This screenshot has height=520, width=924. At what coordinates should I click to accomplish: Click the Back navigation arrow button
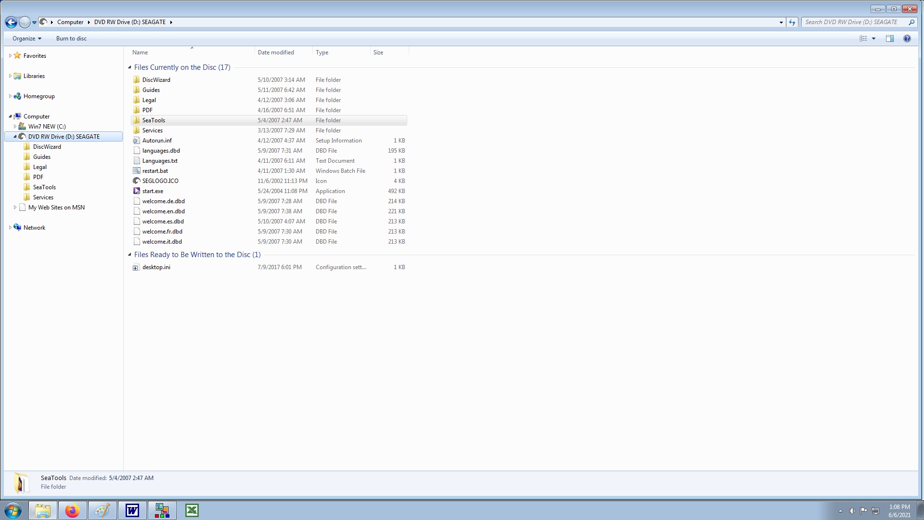[11, 22]
